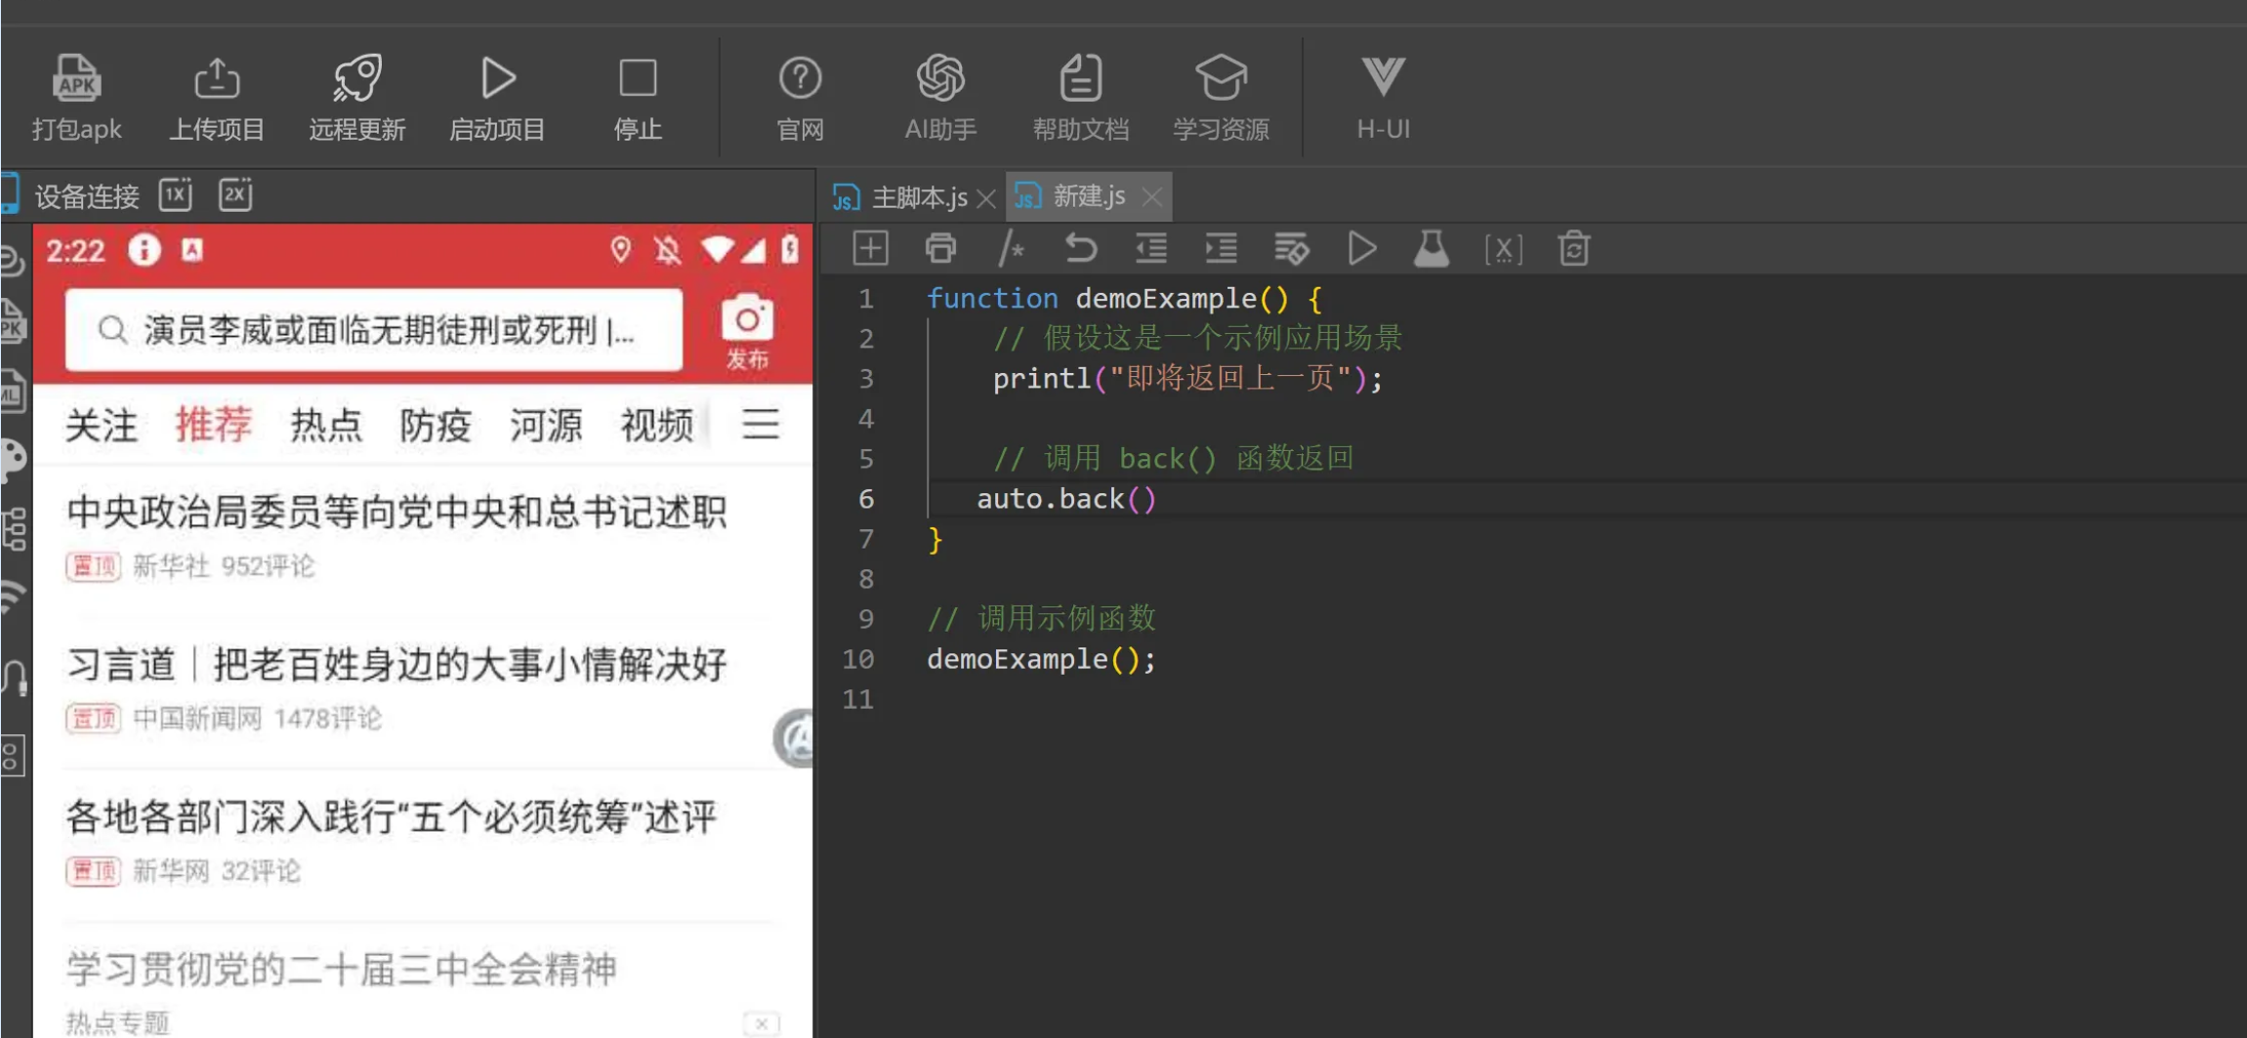
Task: Set device preview scale to 2X
Action: pyautogui.click(x=235, y=195)
